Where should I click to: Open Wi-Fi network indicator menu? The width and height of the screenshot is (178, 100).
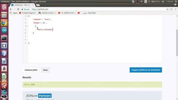pyautogui.click(x=142, y=2)
